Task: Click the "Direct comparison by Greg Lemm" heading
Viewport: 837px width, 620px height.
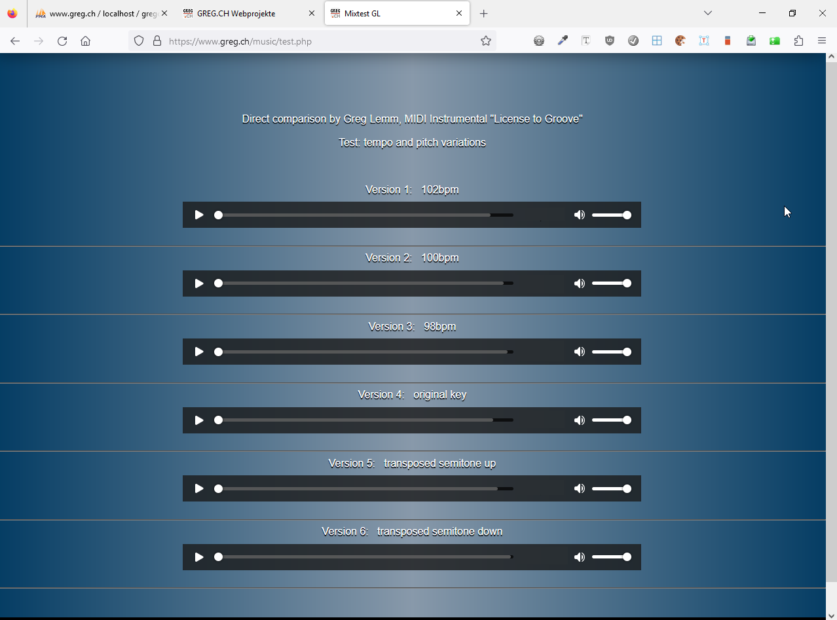Action: coord(412,119)
